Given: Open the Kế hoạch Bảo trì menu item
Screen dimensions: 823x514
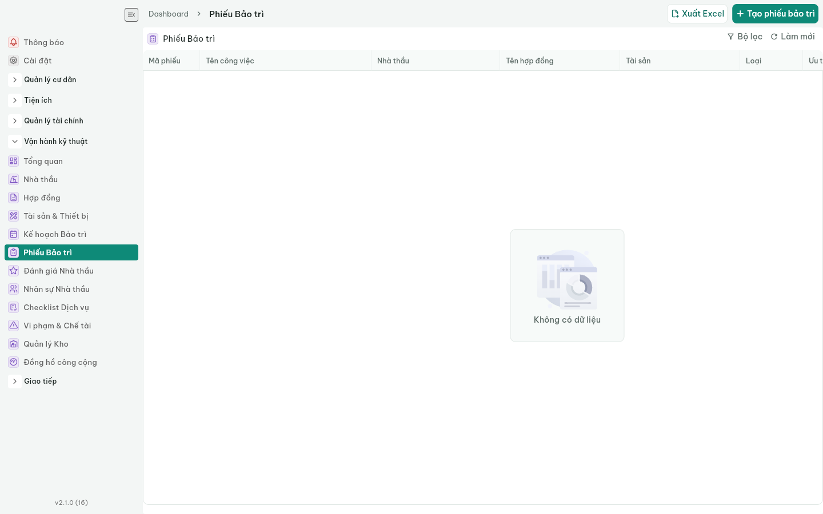Looking at the screenshot, I should click(x=71, y=234).
